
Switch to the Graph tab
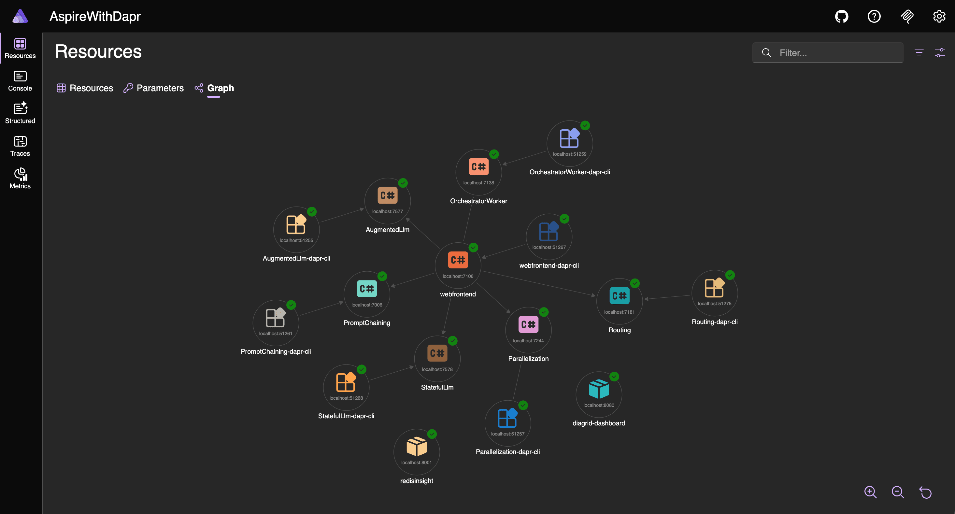pos(214,88)
